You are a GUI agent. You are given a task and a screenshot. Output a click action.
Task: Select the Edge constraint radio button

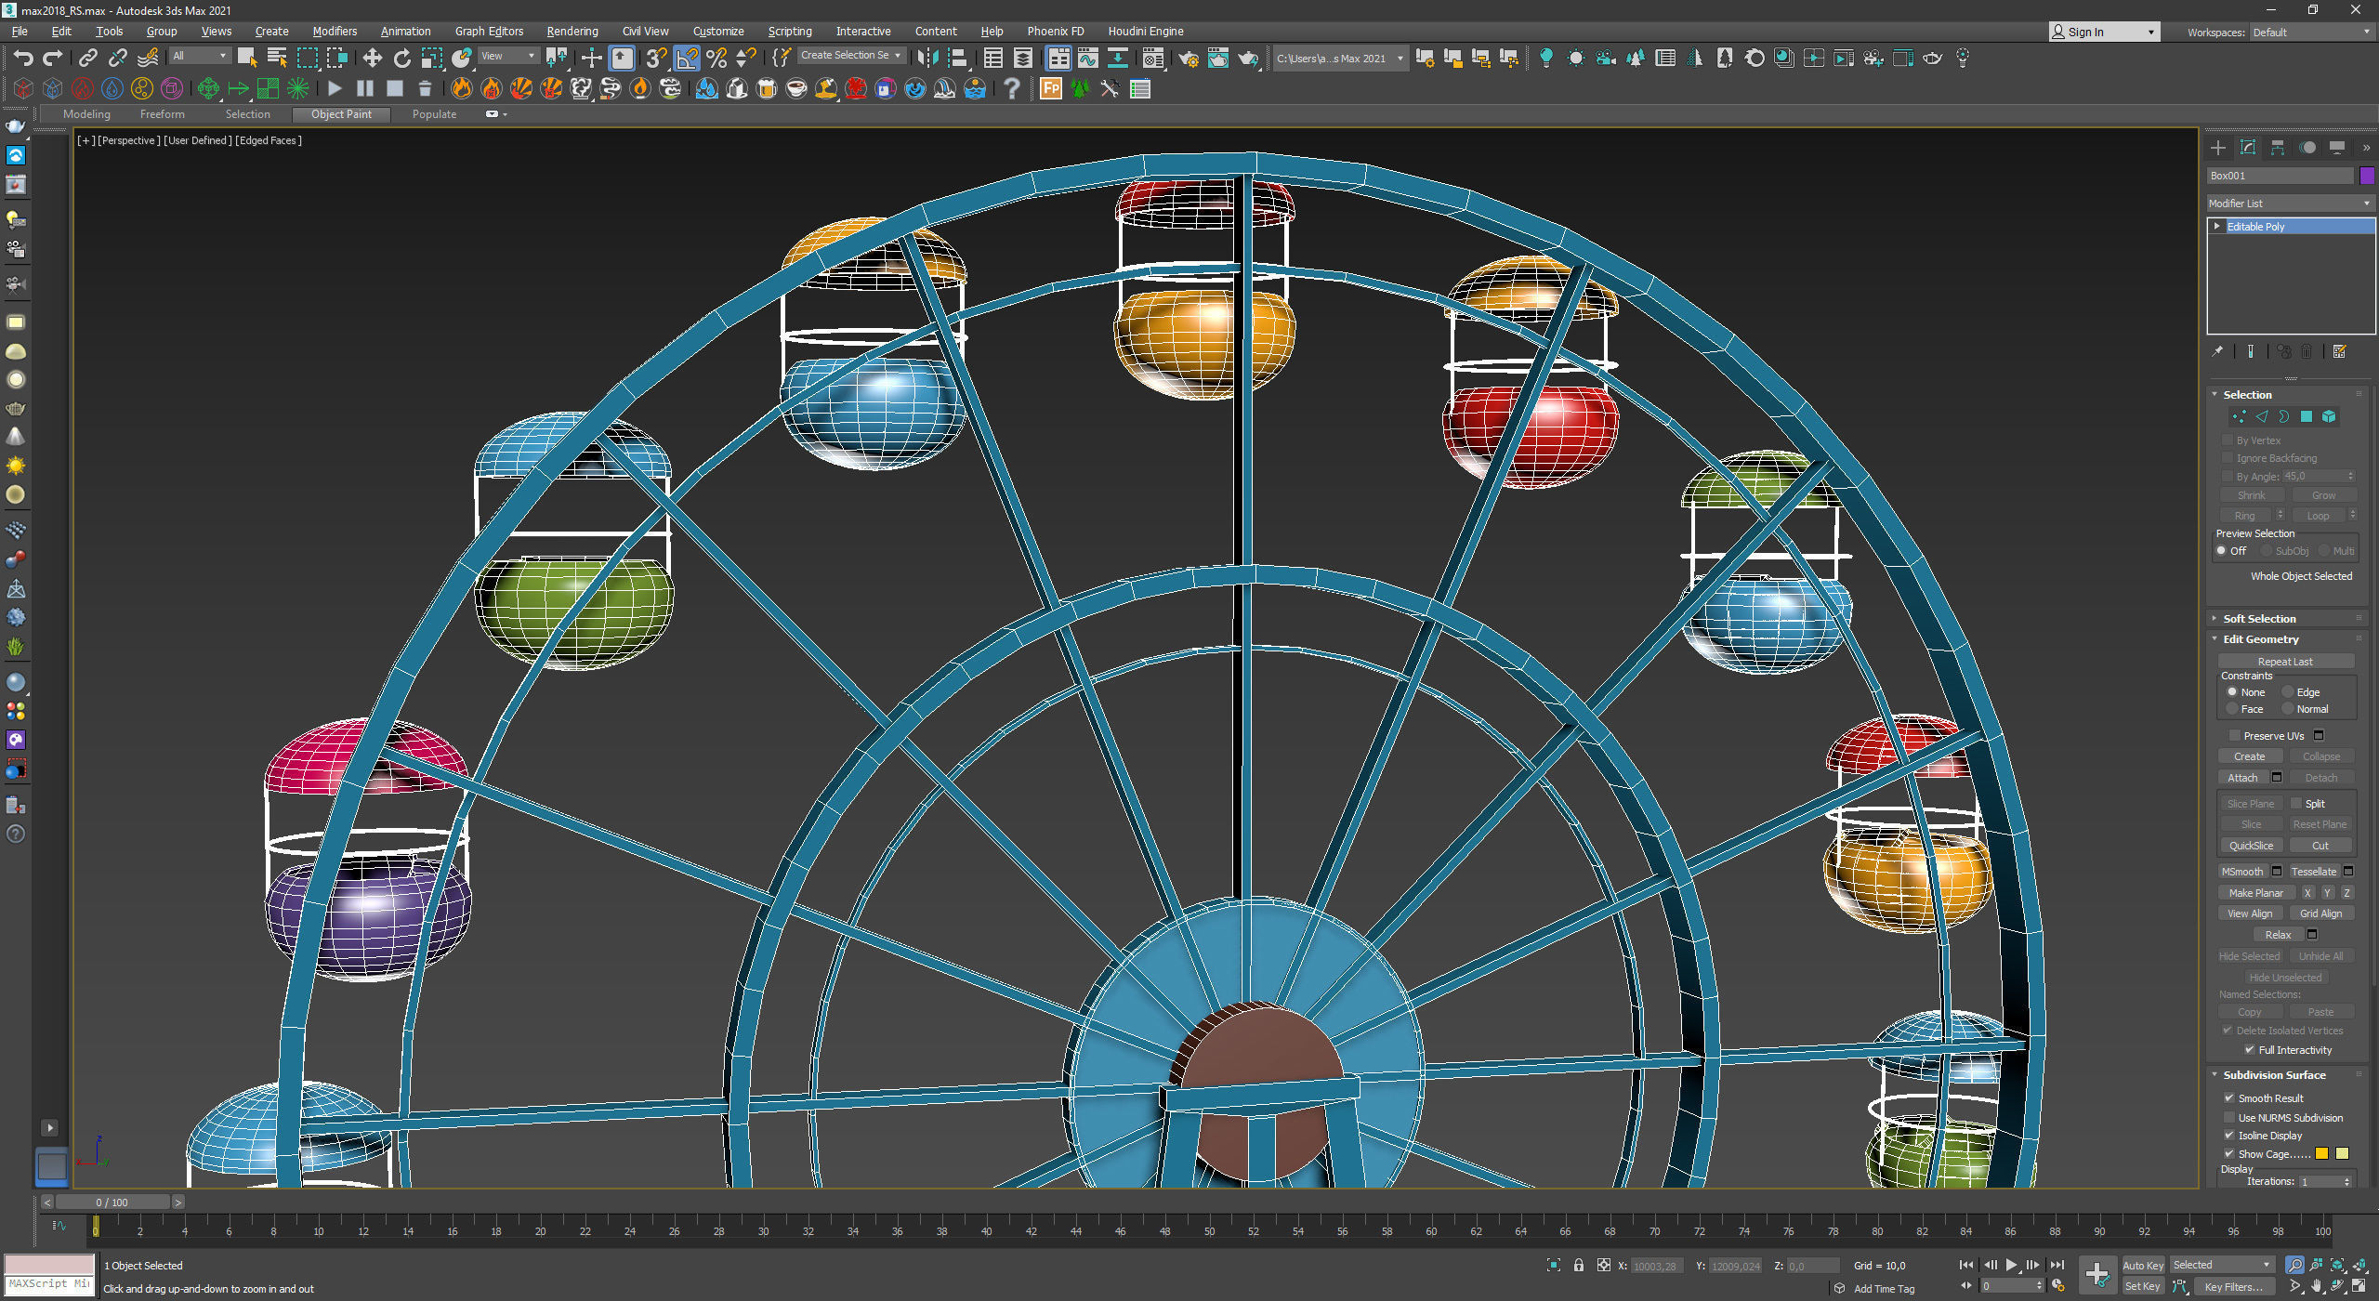click(2289, 692)
